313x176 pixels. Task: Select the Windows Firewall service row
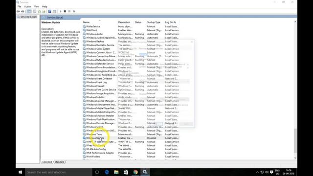tap(131, 86)
